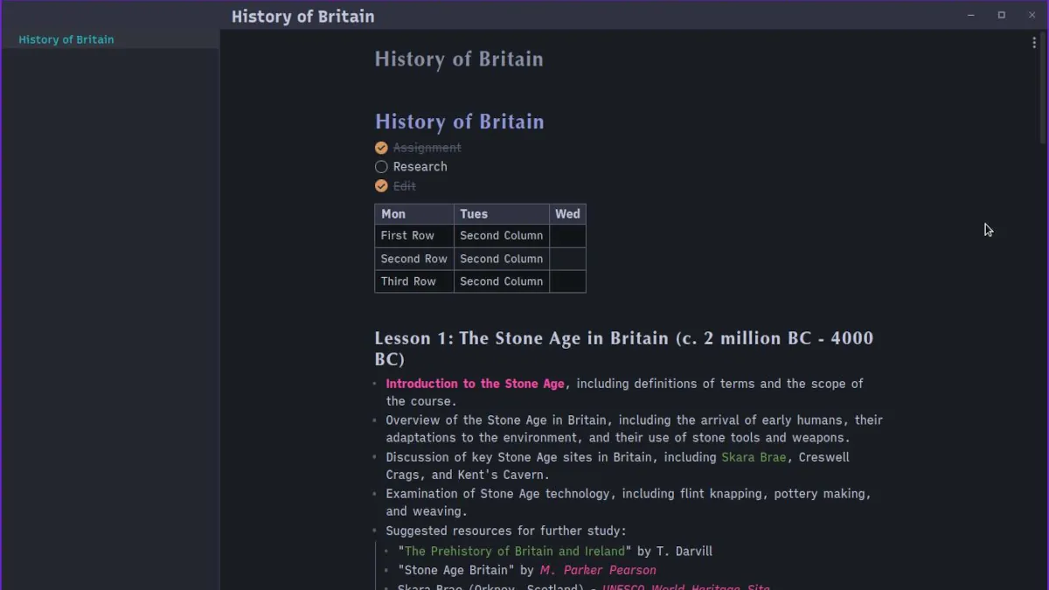Click the bullet starting Examination of Stone Age technology
Viewport: 1049px width, 590px height.
[629, 503]
